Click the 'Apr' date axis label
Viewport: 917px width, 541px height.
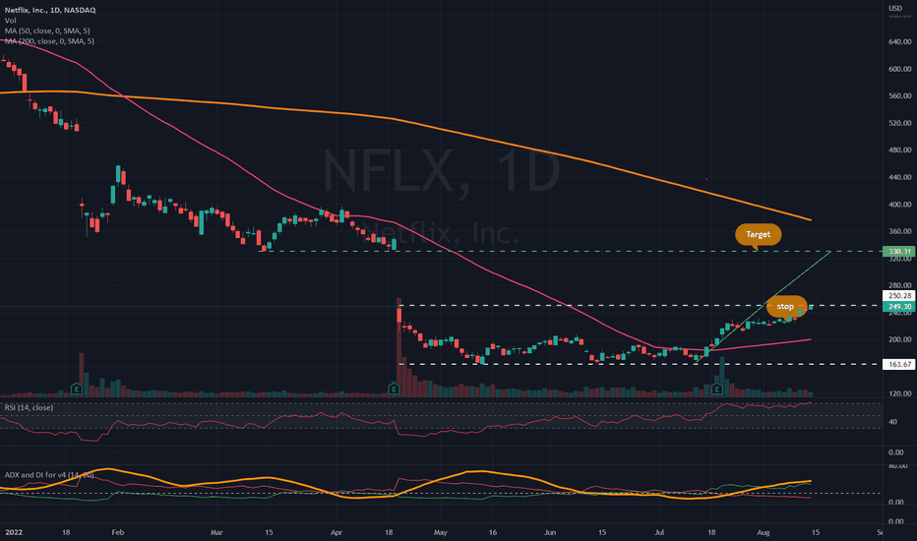pyautogui.click(x=336, y=533)
